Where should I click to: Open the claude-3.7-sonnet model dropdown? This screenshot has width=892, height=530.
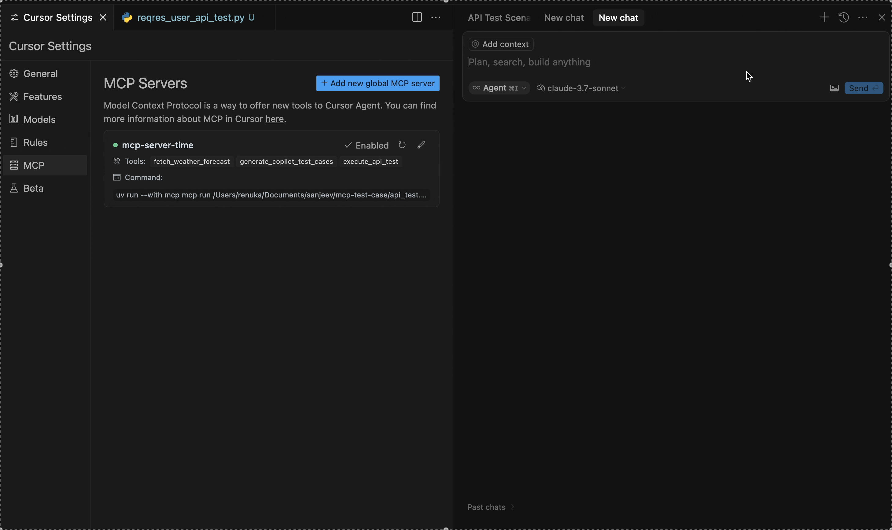pyautogui.click(x=581, y=88)
